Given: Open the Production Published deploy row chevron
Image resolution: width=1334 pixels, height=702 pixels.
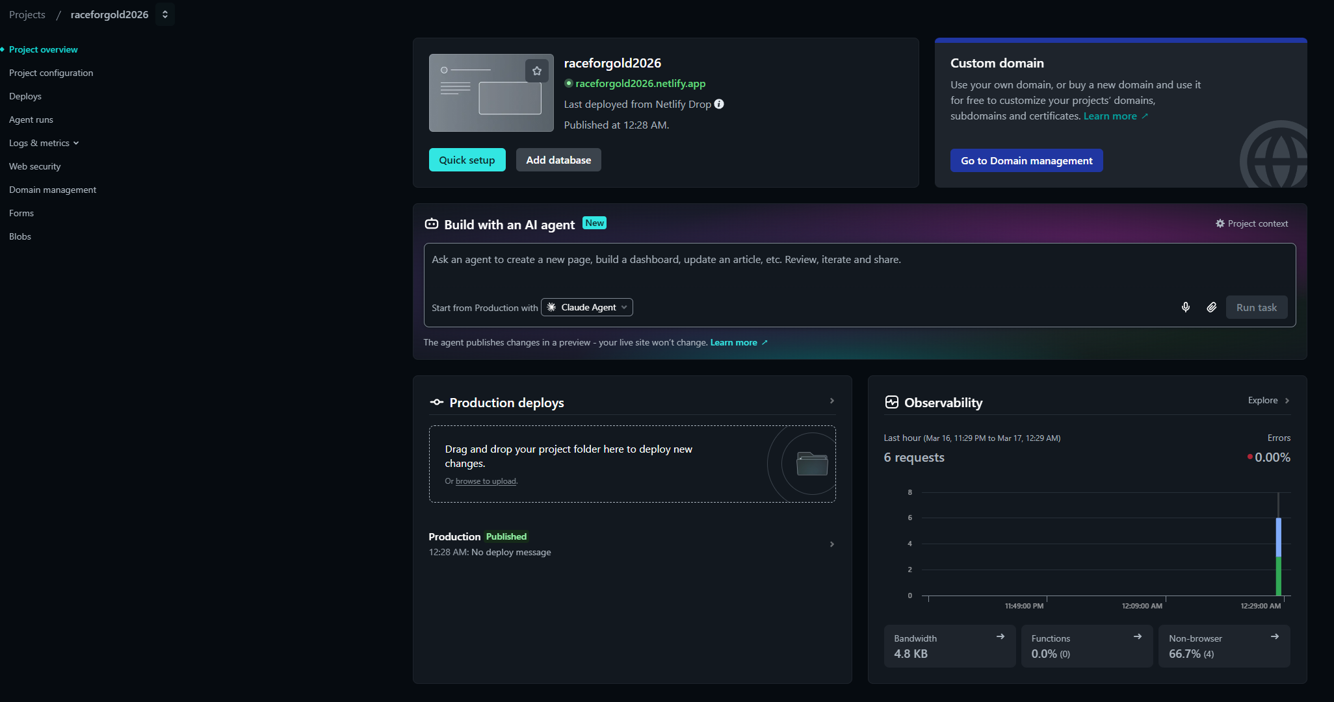Looking at the screenshot, I should click(x=832, y=544).
